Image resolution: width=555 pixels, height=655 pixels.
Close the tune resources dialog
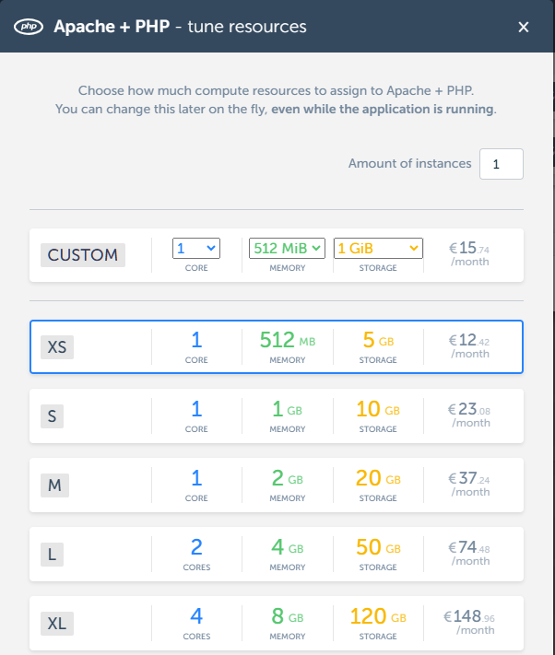point(524,27)
